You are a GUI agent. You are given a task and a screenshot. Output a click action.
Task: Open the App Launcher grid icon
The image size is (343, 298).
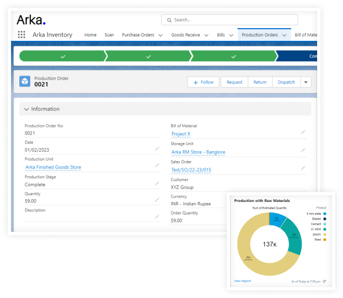[21, 35]
